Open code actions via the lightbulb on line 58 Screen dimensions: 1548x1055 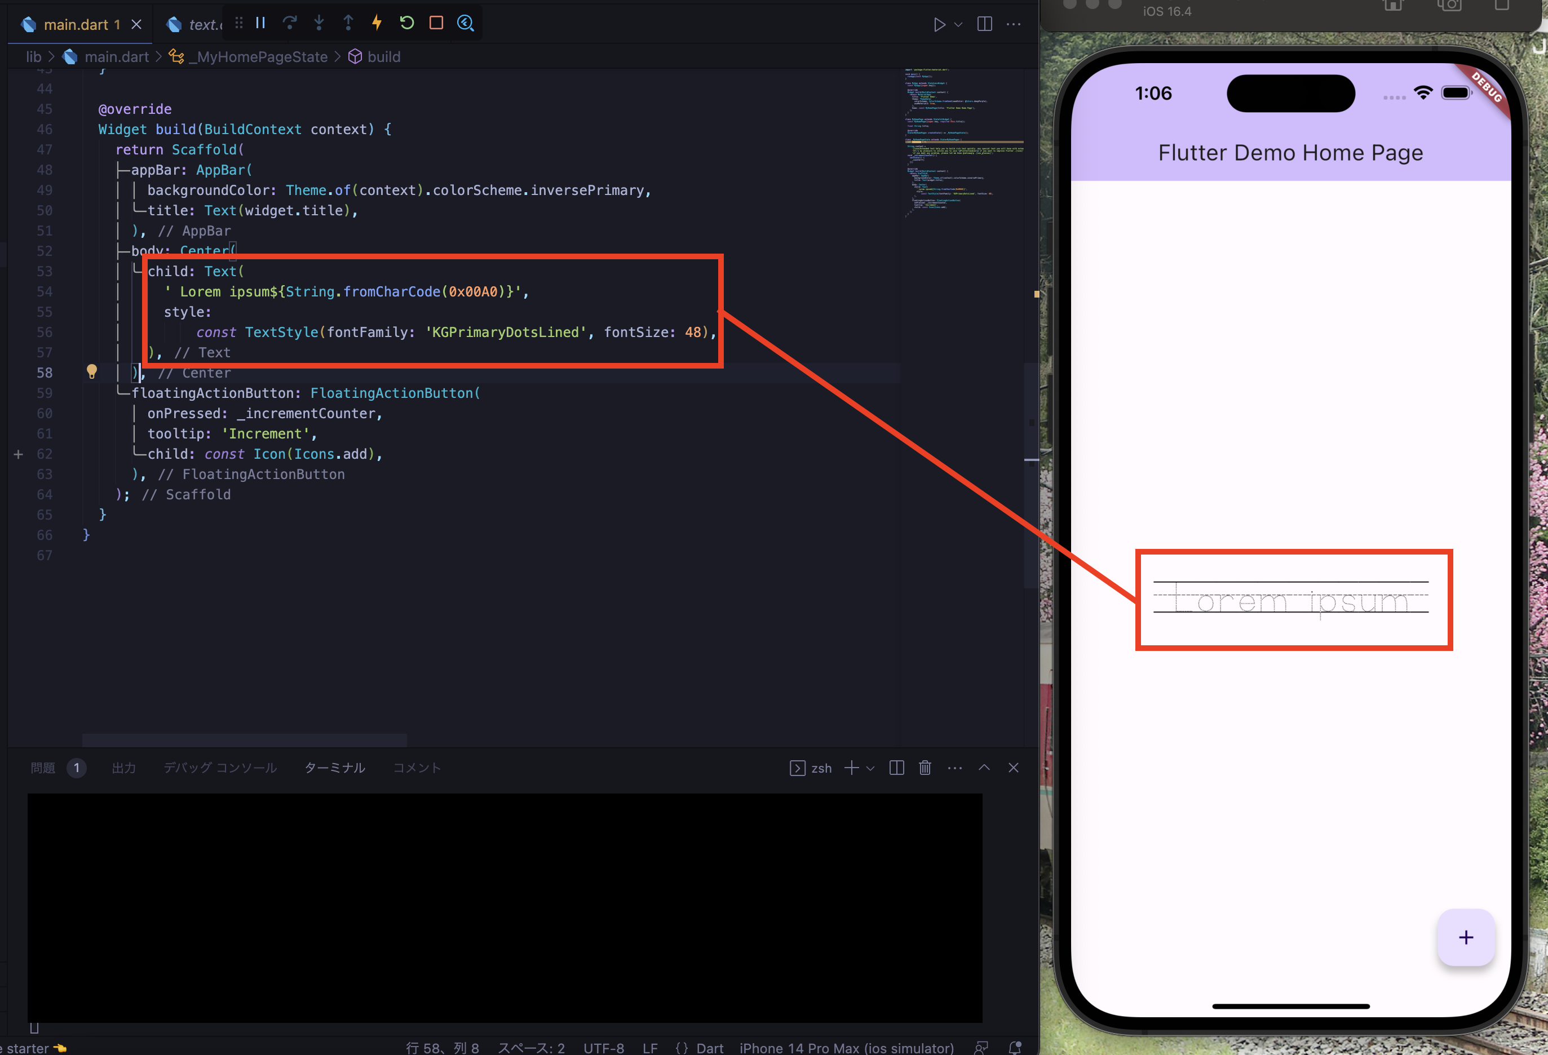[x=92, y=371]
